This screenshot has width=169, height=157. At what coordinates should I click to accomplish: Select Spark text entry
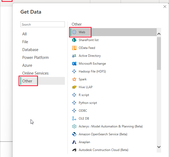83,79
